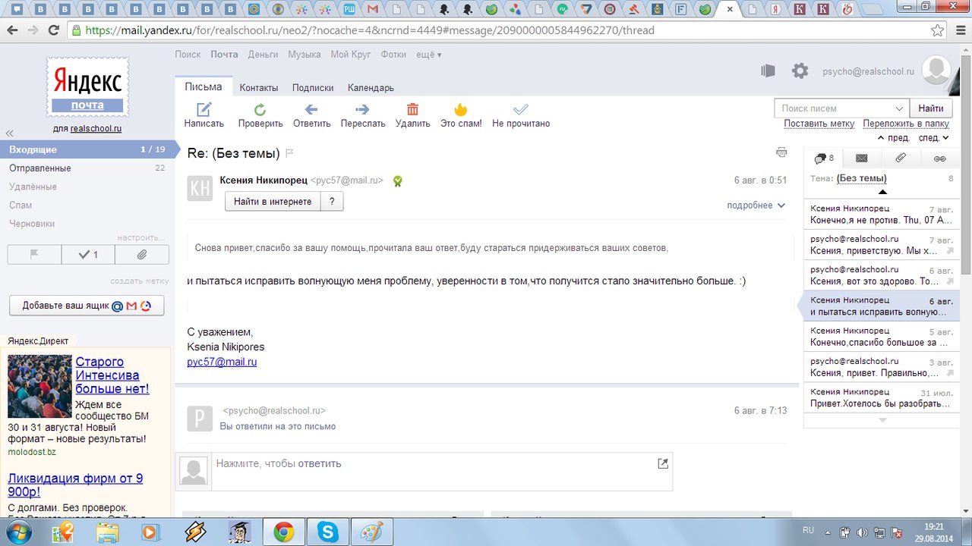972x546 pixels.
Task: Open the ещё services dropdown
Action: click(x=428, y=55)
